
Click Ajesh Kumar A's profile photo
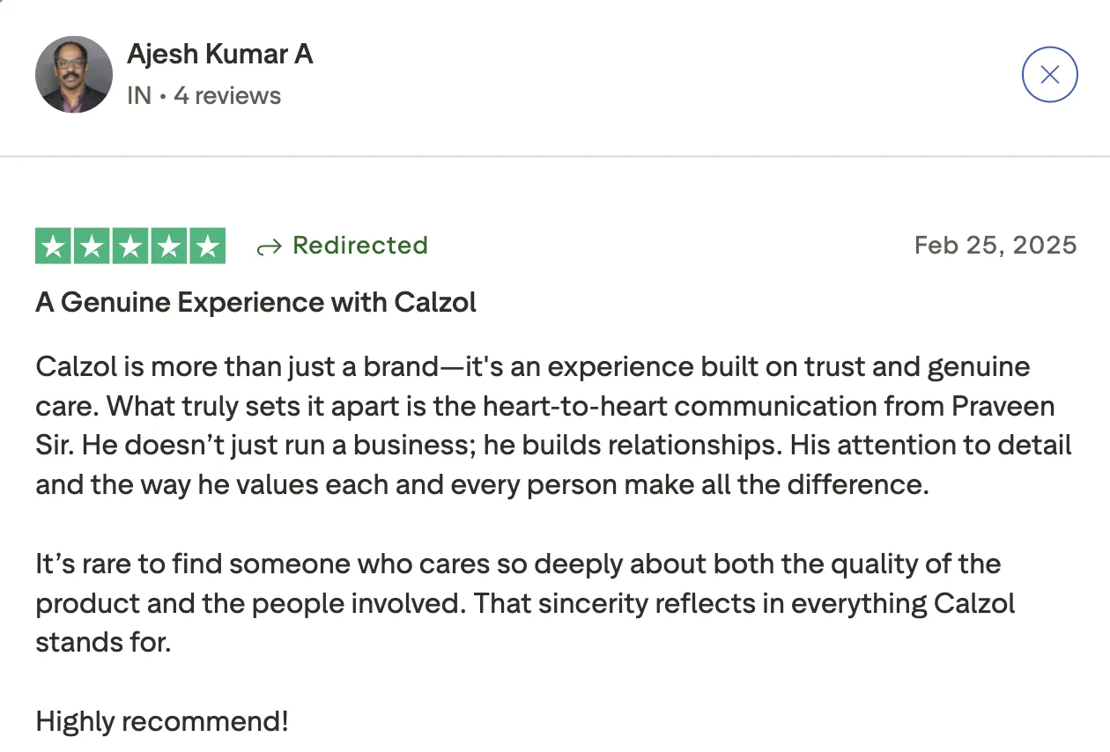(x=74, y=75)
